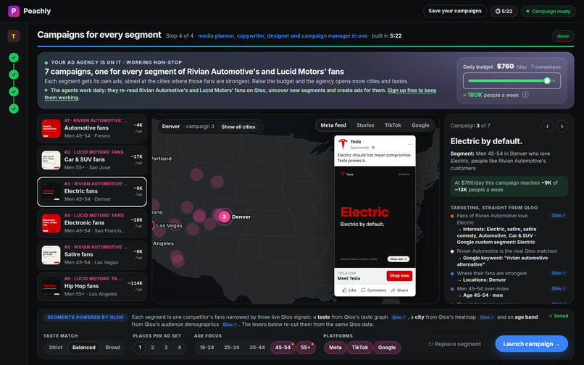Click Share on the ad preview

click(399, 290)
